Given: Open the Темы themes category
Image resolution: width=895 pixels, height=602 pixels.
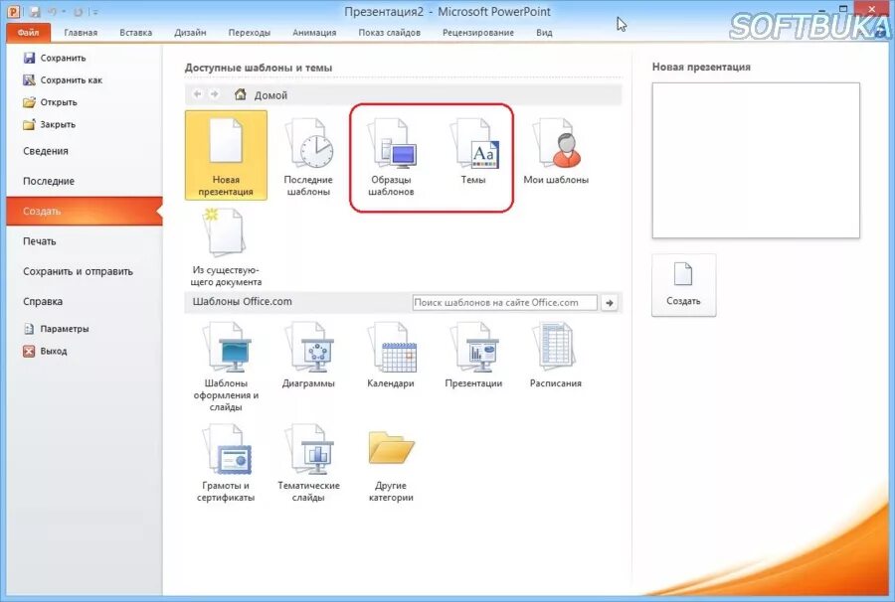Looking at the screenshot, I should pyautogui.click(x=473, y=151).
